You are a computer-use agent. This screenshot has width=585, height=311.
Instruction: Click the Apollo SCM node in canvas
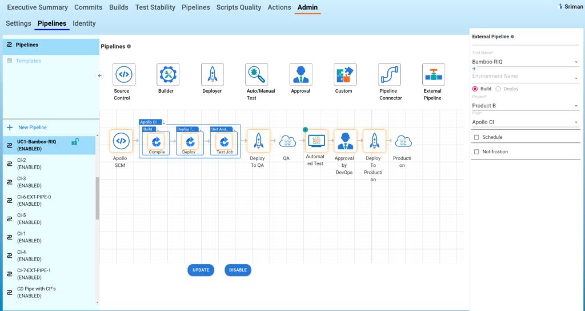tap(121, 141)
